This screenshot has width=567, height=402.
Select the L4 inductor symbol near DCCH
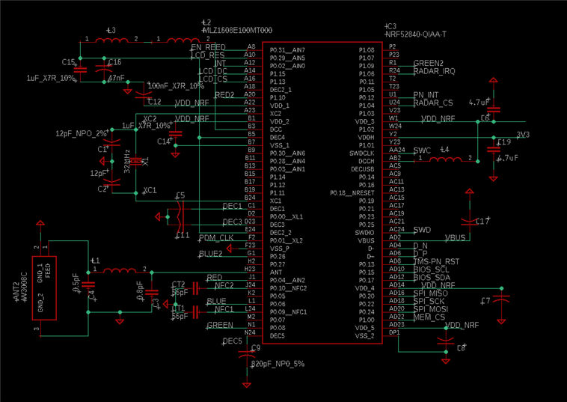tap(446, 159)
